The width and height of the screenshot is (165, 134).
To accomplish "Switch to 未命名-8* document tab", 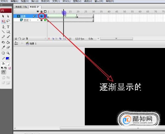I will tap(34, 7).
